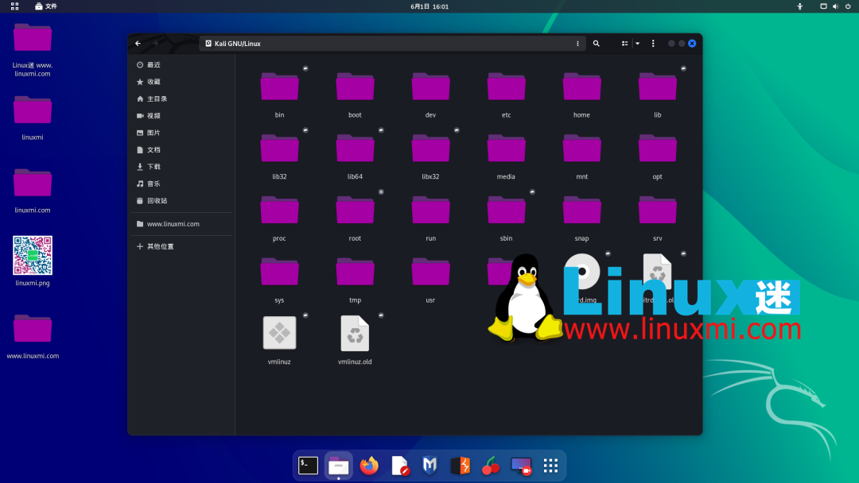The image size is (859, 483).
Task: Launch Terminal from the dock
Action: pyautogui.click(x=308, y=466)
